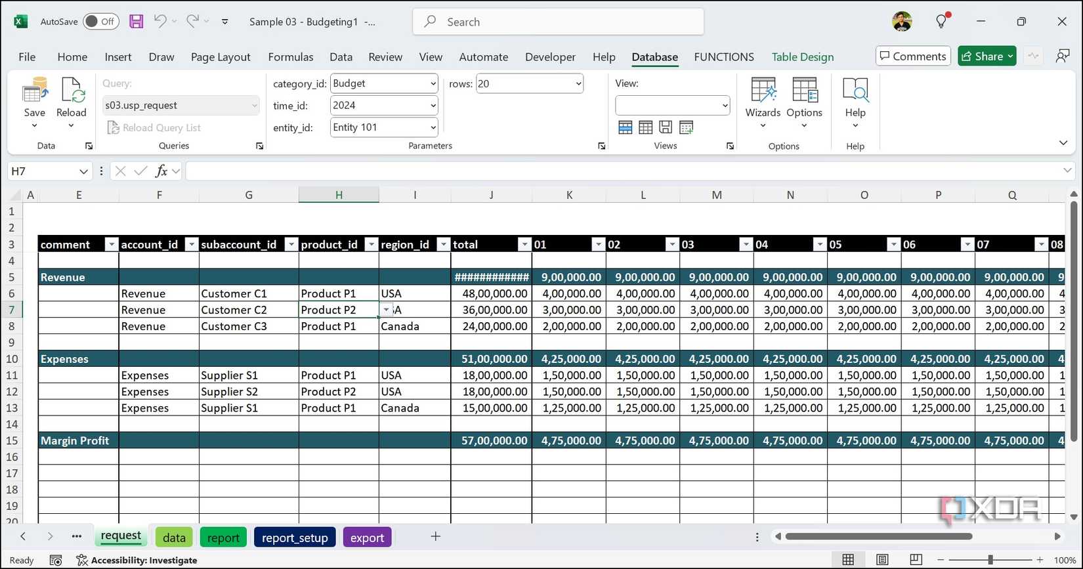Image resolution: width=1083 pixels, height=569 pixels.
Task: Expand the Name Box dropdown
Action: (83, 171)
